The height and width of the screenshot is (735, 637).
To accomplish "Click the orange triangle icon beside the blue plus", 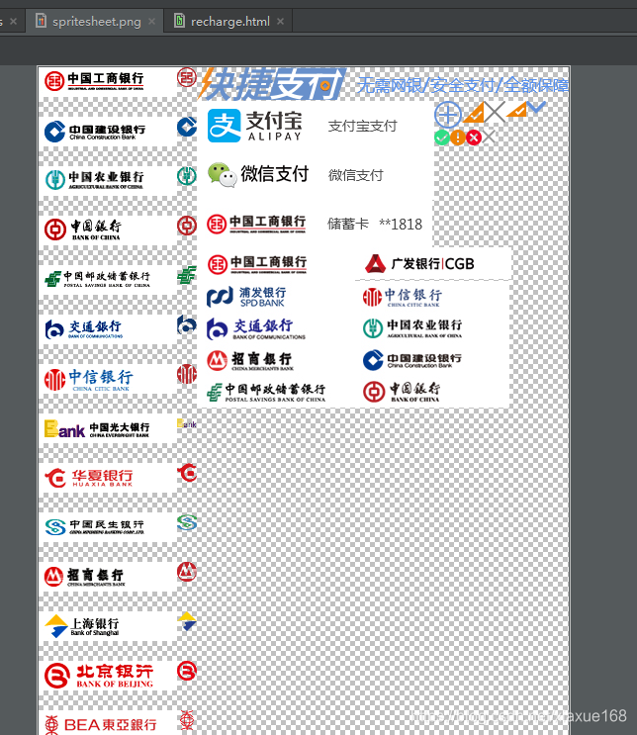I will [x=473, y=113].
